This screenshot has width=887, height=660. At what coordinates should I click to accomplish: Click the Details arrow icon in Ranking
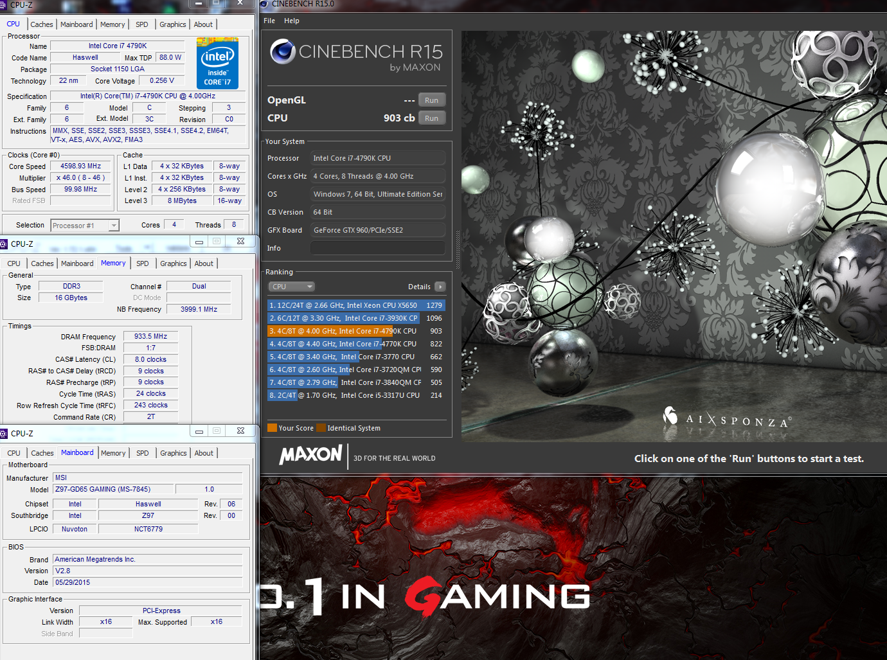440,287
